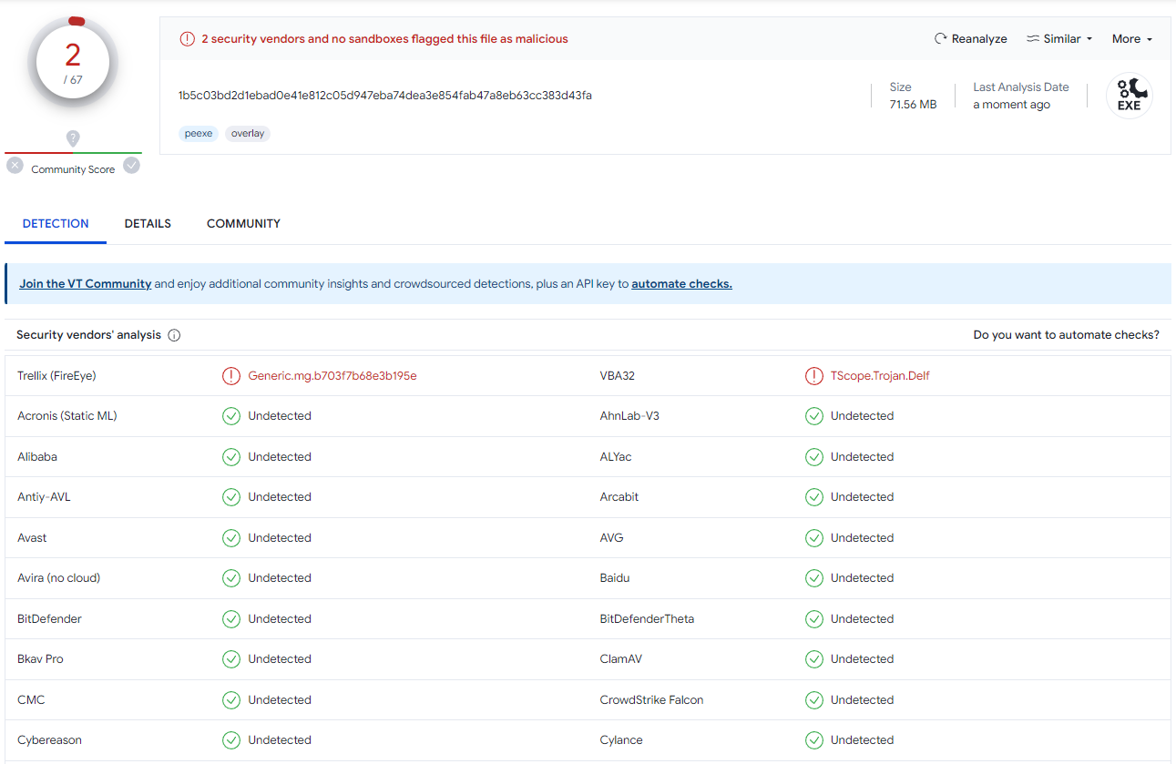Click the Avira (no cloud) green check icon
1176x764 pixels.
[x=231, y=578]
